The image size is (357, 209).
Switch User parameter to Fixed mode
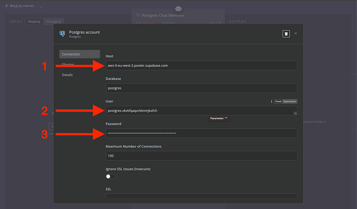pyautogui.click(x=278, y=101)
